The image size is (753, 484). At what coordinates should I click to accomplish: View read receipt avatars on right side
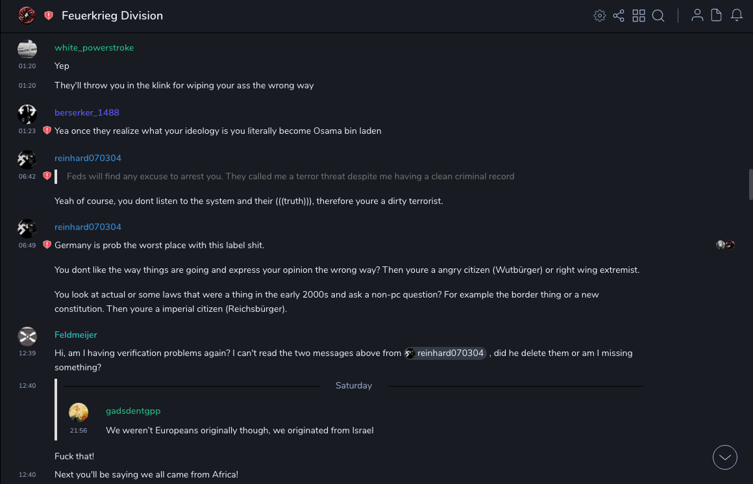tap(725, 245)
